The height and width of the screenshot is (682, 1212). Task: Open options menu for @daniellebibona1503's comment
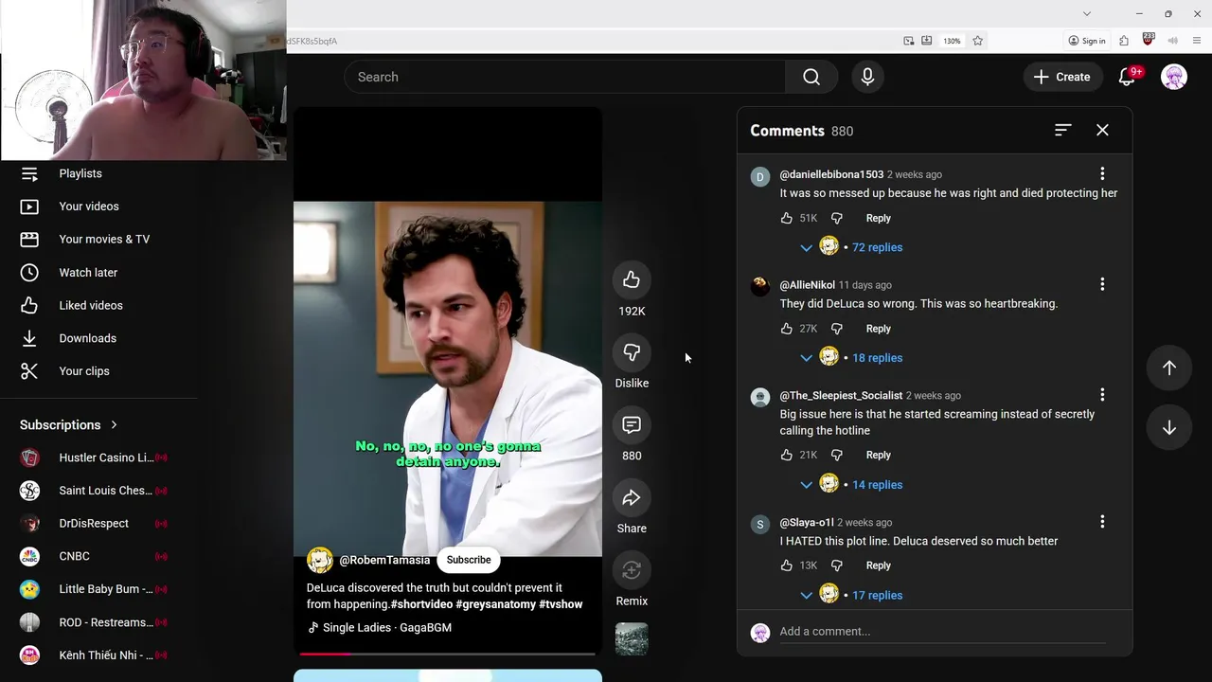(x=1102, y=173)
